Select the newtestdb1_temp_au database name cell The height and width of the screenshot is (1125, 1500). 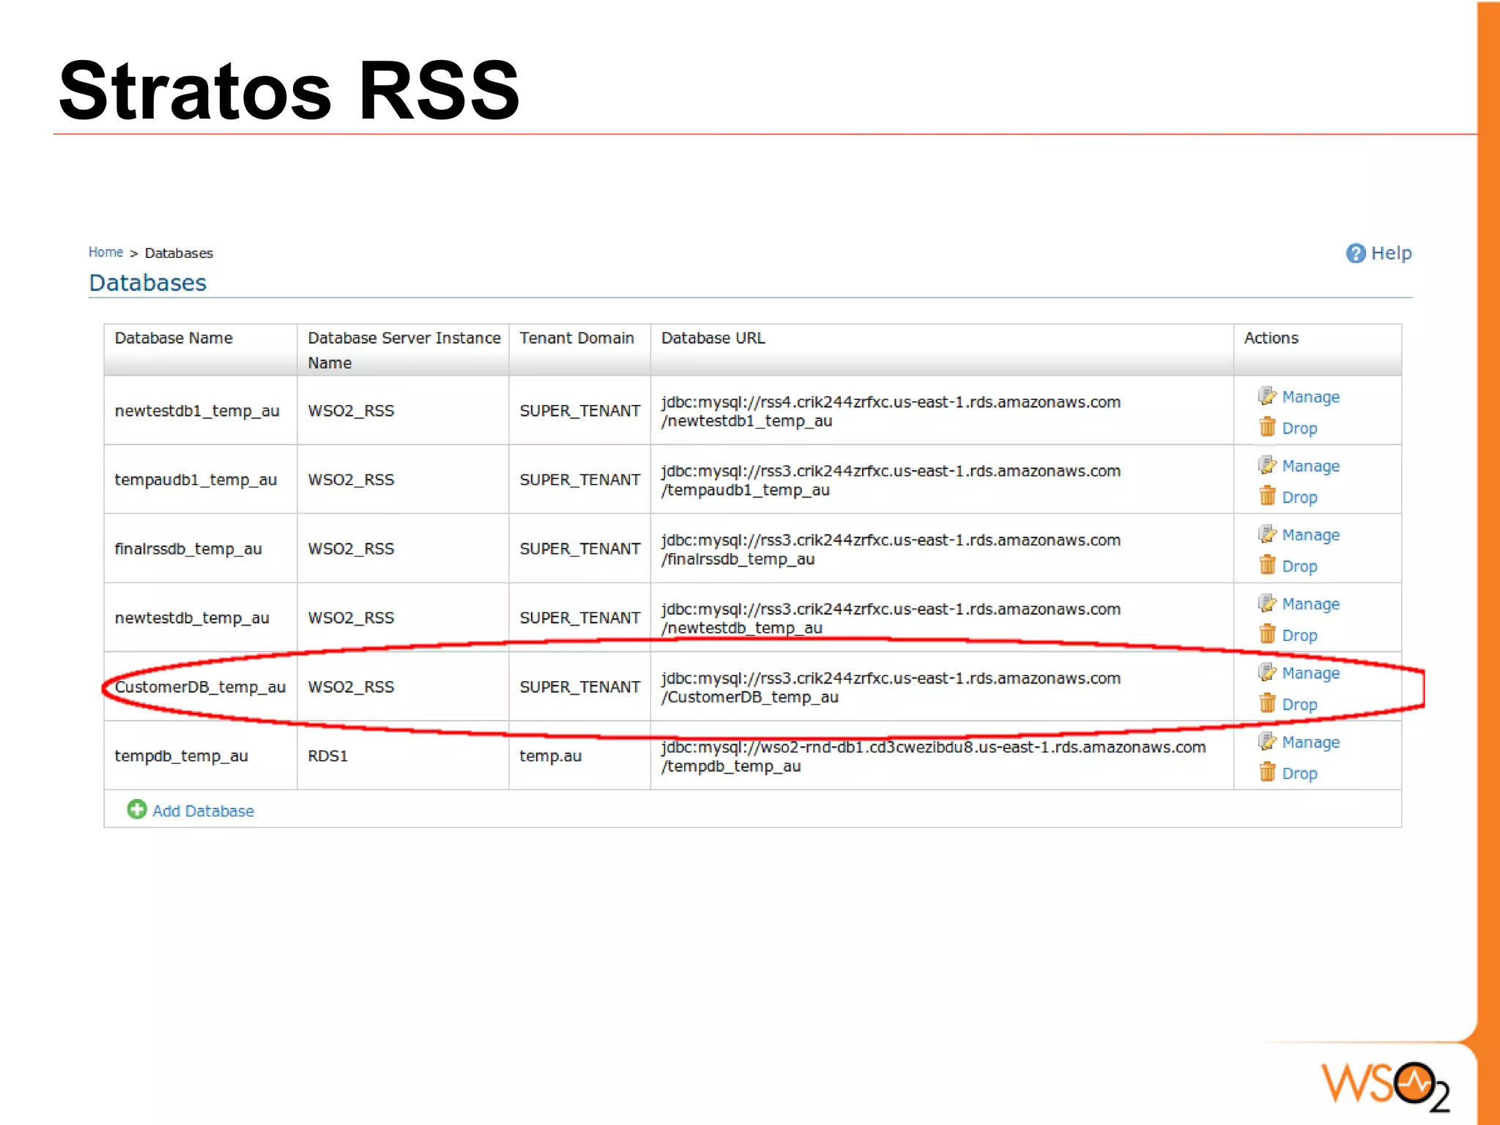tap(201, 411)
